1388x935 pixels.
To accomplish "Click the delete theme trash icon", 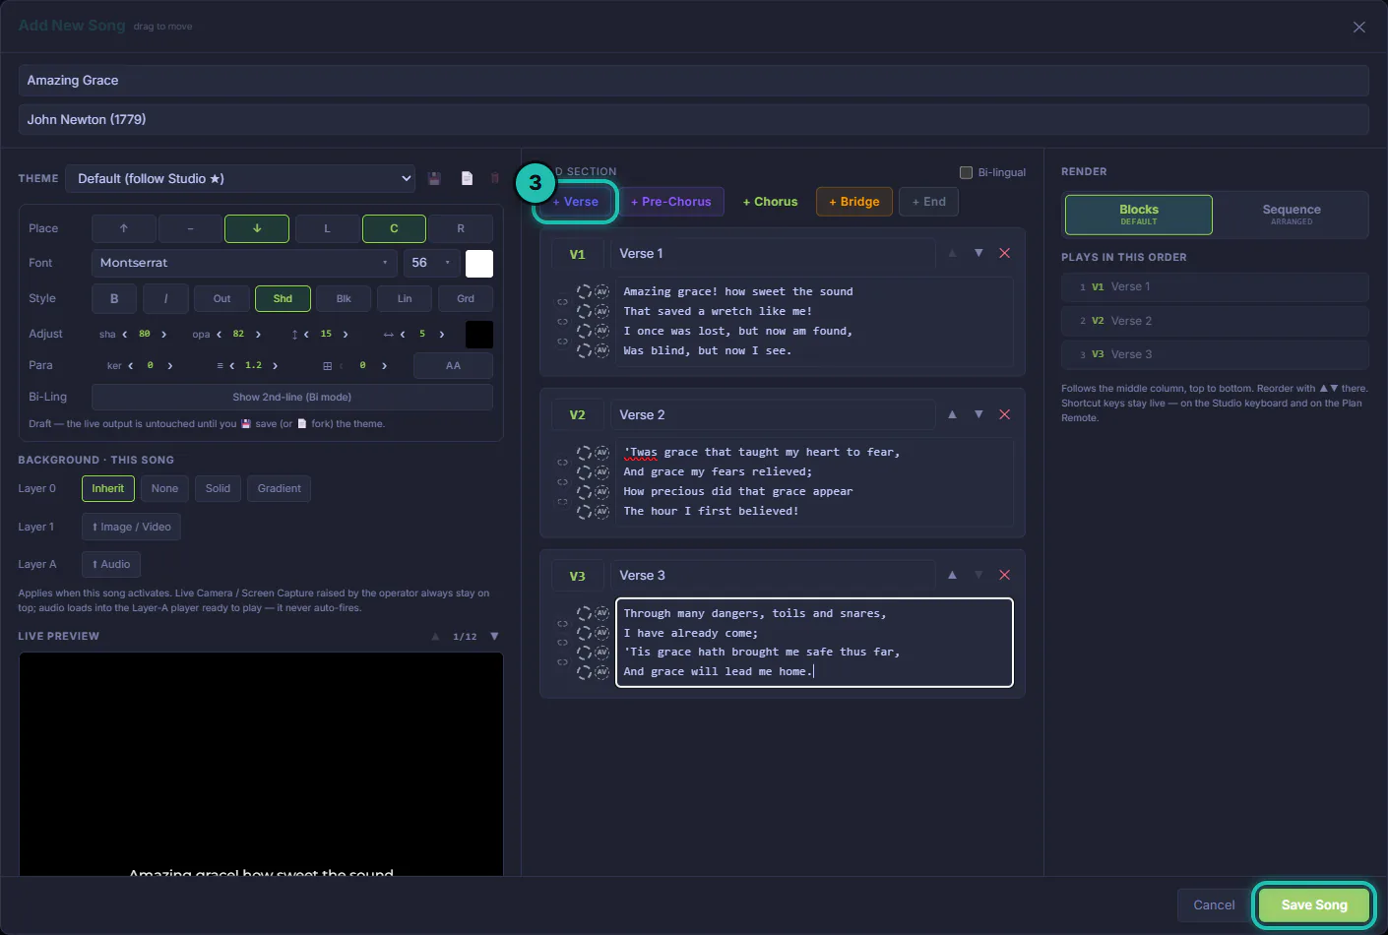I will (495, 178).
